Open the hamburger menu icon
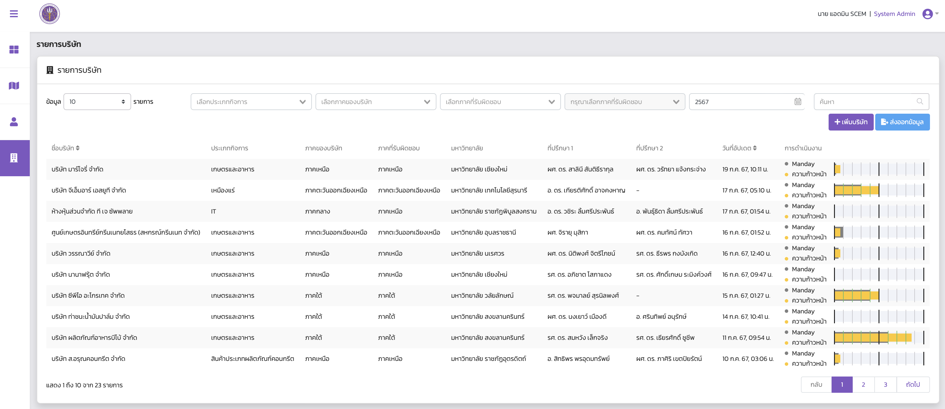The width and height of the screenshot is (945, 409). pyautogui.click(x=14, y=14)
